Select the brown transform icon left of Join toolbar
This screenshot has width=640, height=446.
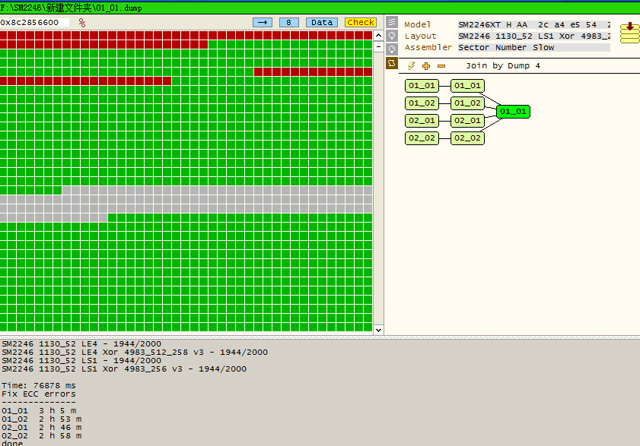[x=392, y=63]
